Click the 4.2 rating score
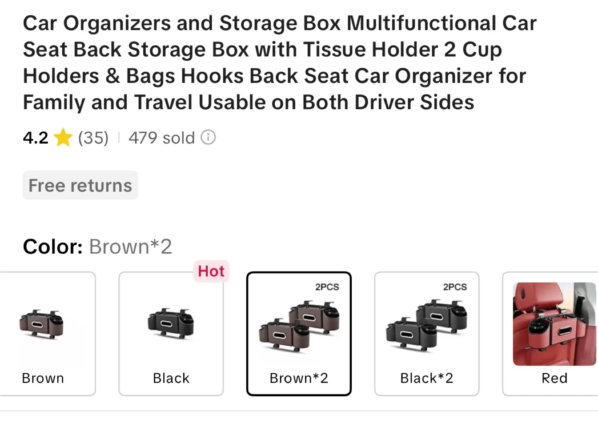Viewport: 598px width, 425px height. 35,137
